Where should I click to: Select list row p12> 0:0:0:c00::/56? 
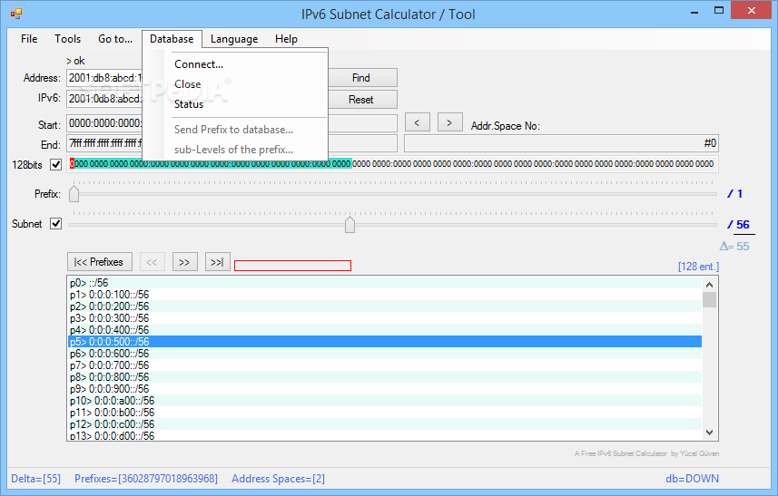coord(385,424)
